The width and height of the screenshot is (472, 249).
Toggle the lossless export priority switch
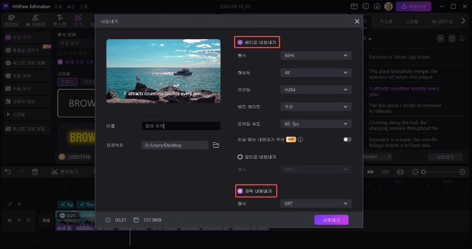point(347,139)
